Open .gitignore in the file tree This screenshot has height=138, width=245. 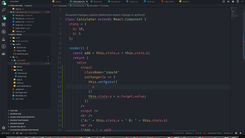click(x=20, y=89)
